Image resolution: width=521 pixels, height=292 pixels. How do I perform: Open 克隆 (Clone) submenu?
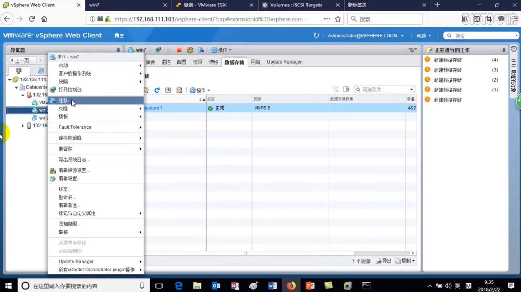point(96,109)
